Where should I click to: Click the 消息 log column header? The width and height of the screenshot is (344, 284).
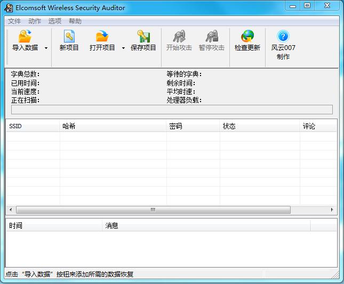(206, 225)
